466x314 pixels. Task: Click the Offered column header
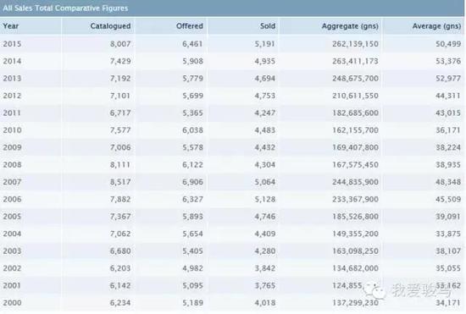pos(190,26)
